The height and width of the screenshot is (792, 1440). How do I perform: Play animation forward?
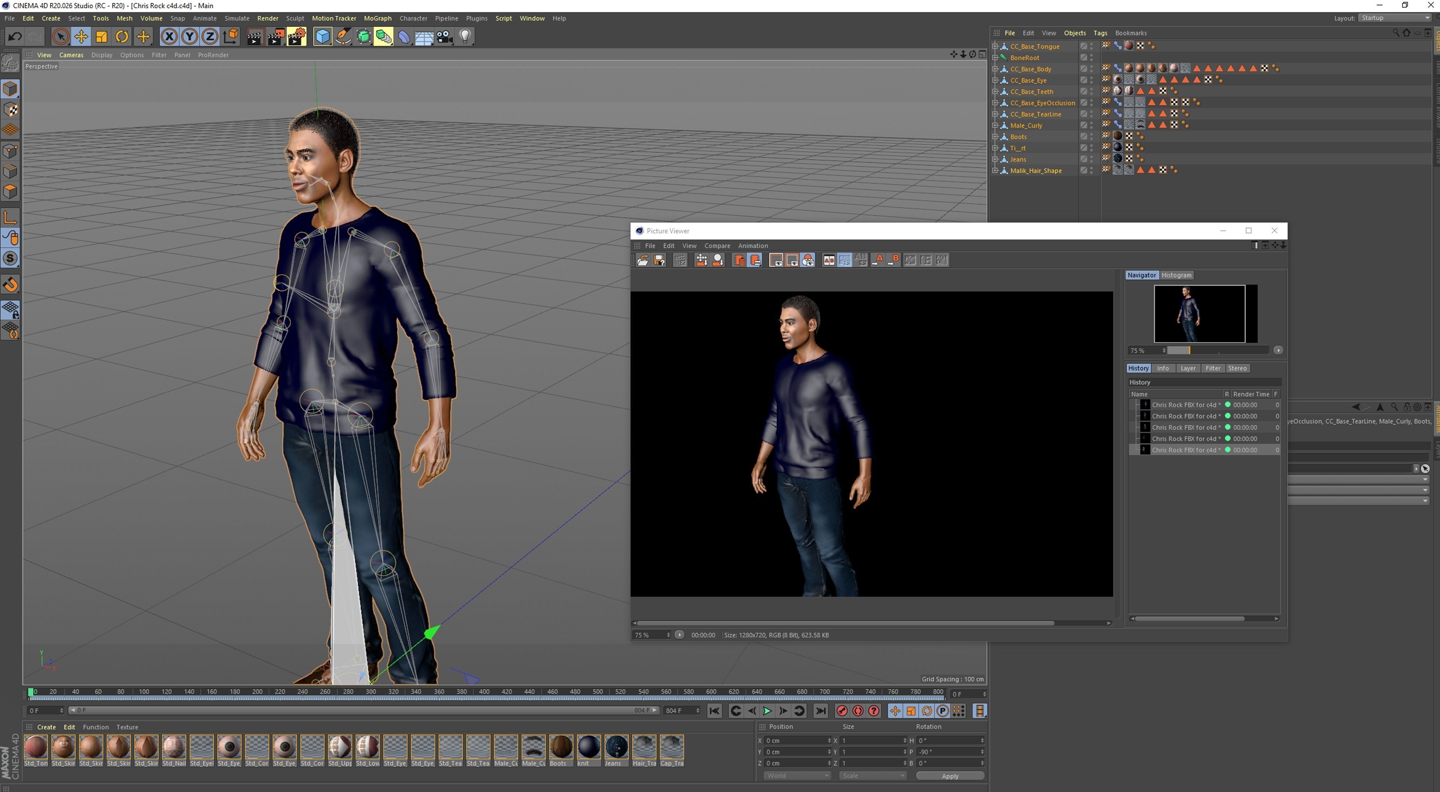click(767, 711)
